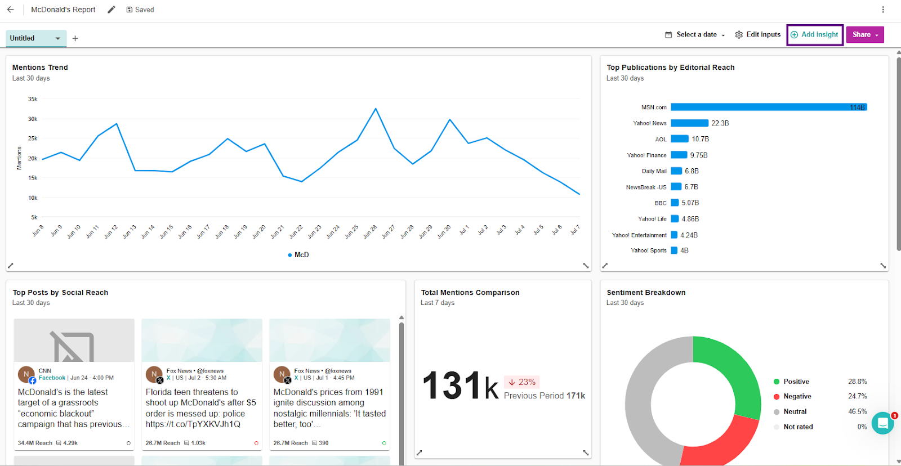901x466 pixels.
Task: Add a new tab with plus icon
Action: (75, 38)
